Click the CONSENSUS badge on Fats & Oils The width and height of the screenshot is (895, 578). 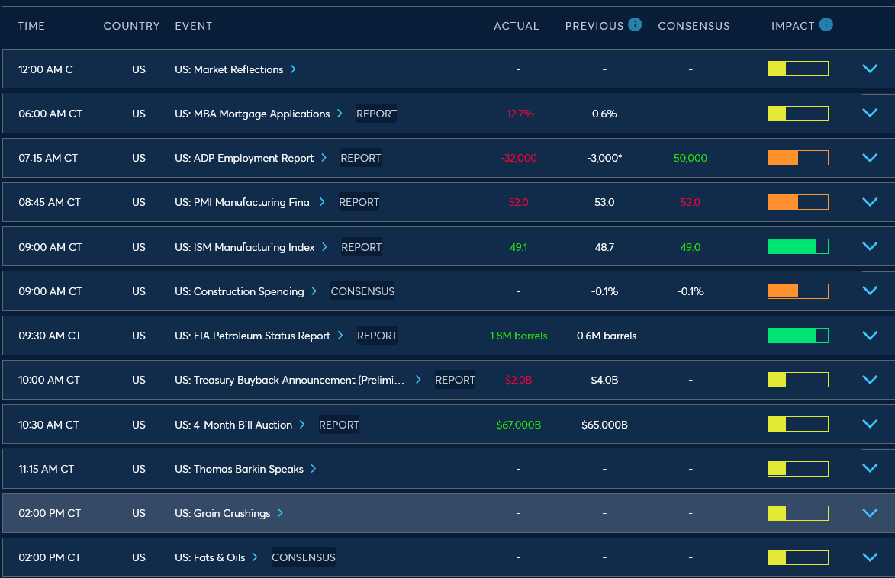click(x=303, y=557)
